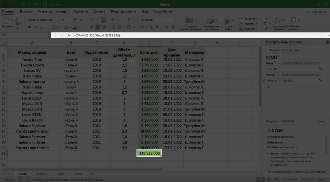Click the Conditional Formatting icon
330x182 pixels.
(x=191, y=20)
